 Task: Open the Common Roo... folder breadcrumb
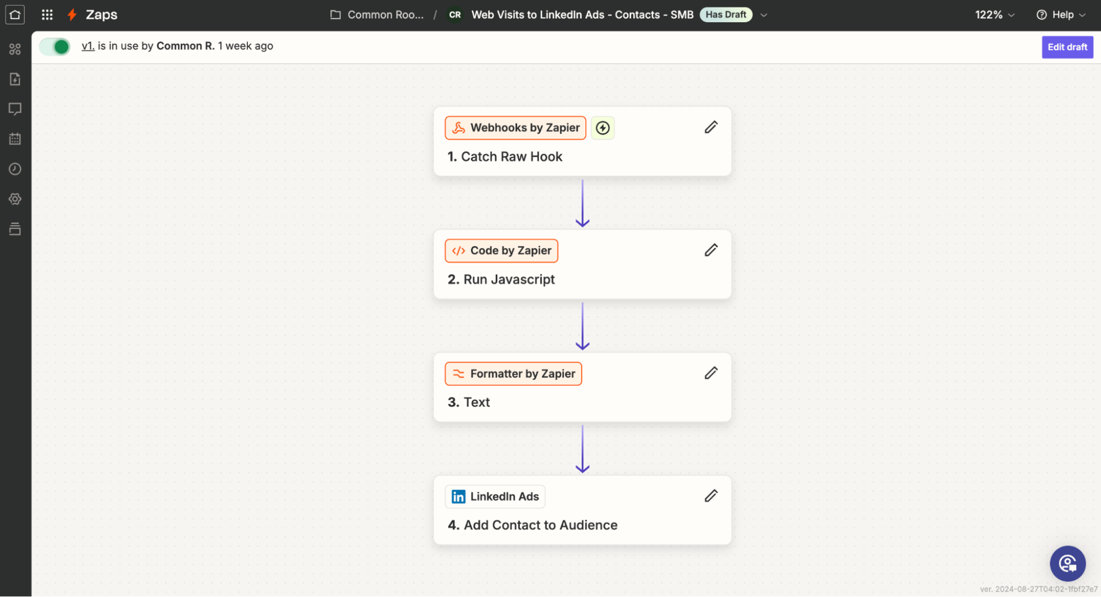click(377, 14)
